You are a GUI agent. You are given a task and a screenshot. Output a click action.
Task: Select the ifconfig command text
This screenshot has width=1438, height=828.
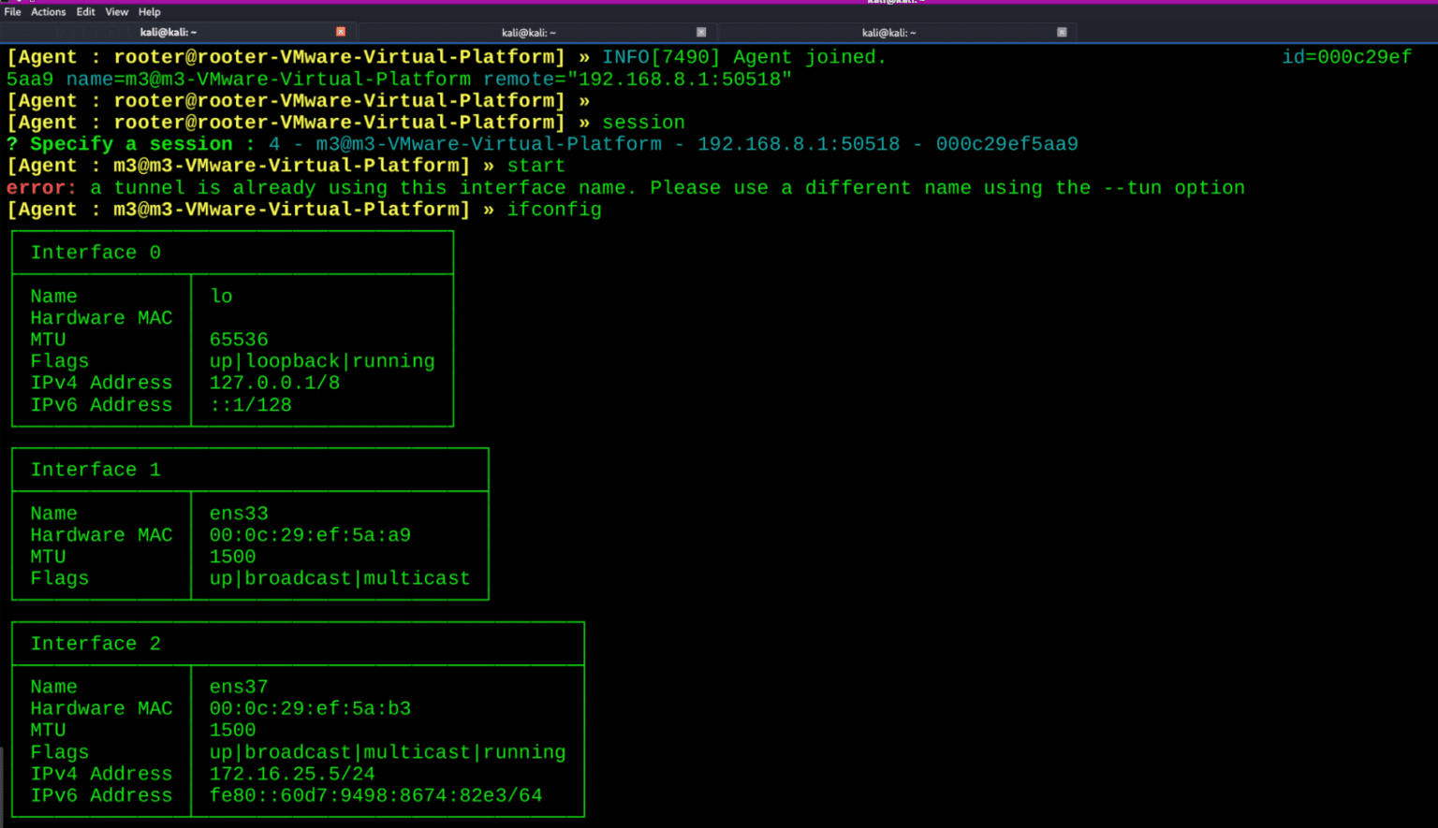tap(554, 209)
